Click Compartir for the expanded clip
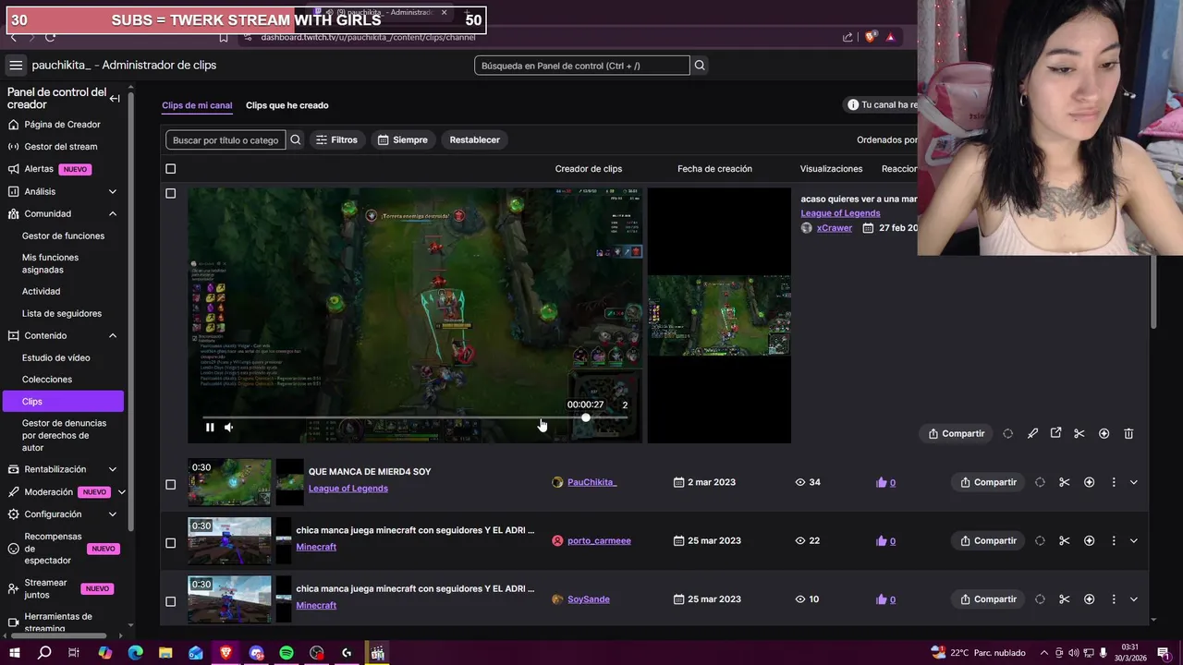 pos(957,433)
